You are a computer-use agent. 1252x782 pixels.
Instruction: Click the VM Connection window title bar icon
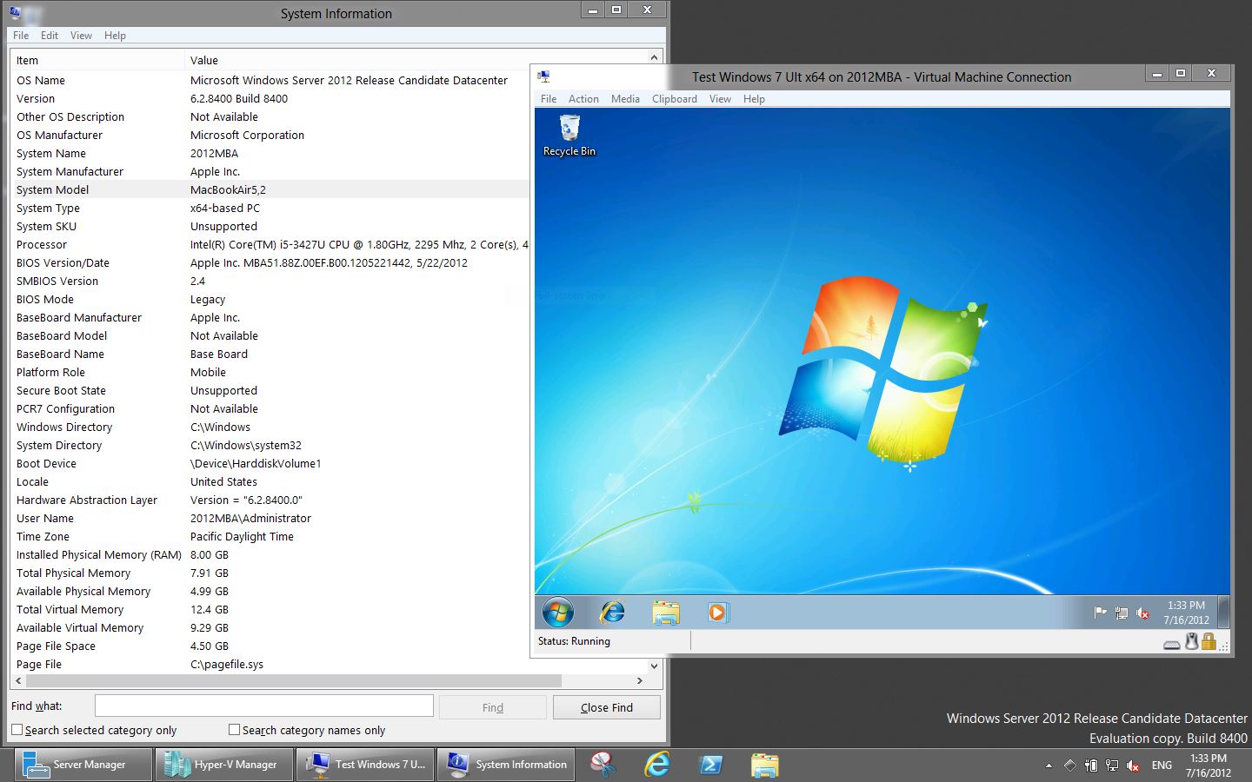[x=543, y=76]
